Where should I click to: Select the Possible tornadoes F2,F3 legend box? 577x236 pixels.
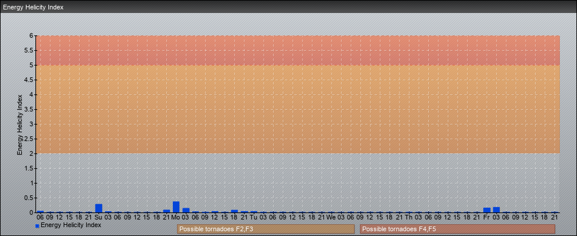265,229
